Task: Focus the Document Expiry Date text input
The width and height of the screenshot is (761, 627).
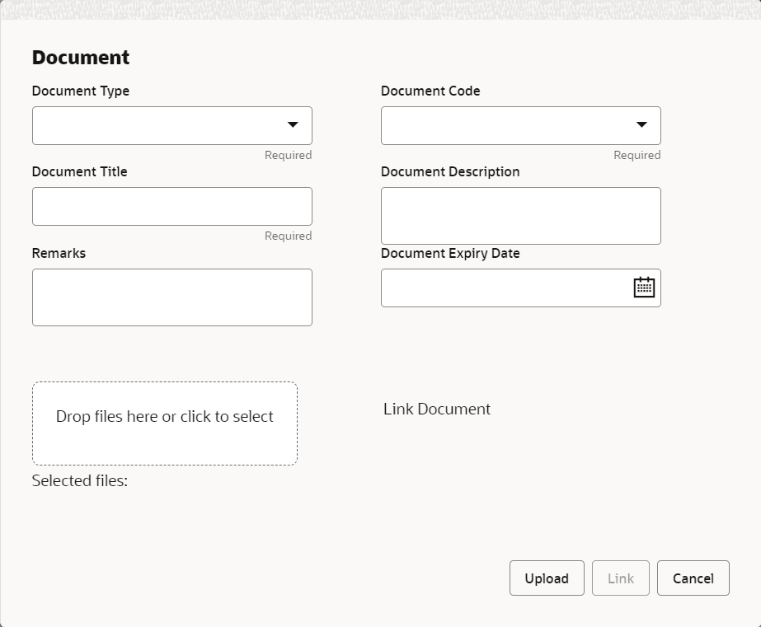Action: (505, 288)
